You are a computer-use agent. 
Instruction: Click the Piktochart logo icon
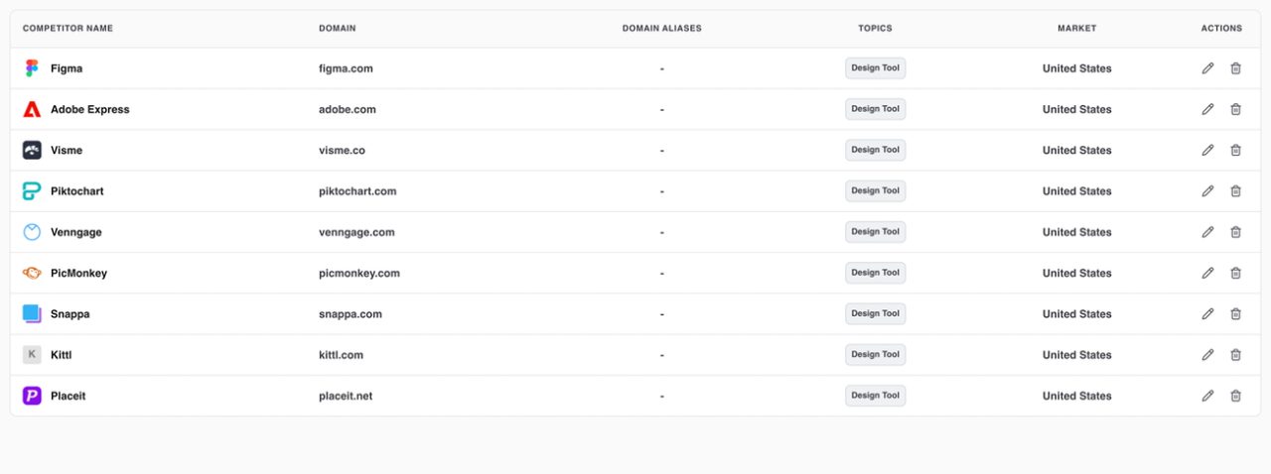coord(32,190)
